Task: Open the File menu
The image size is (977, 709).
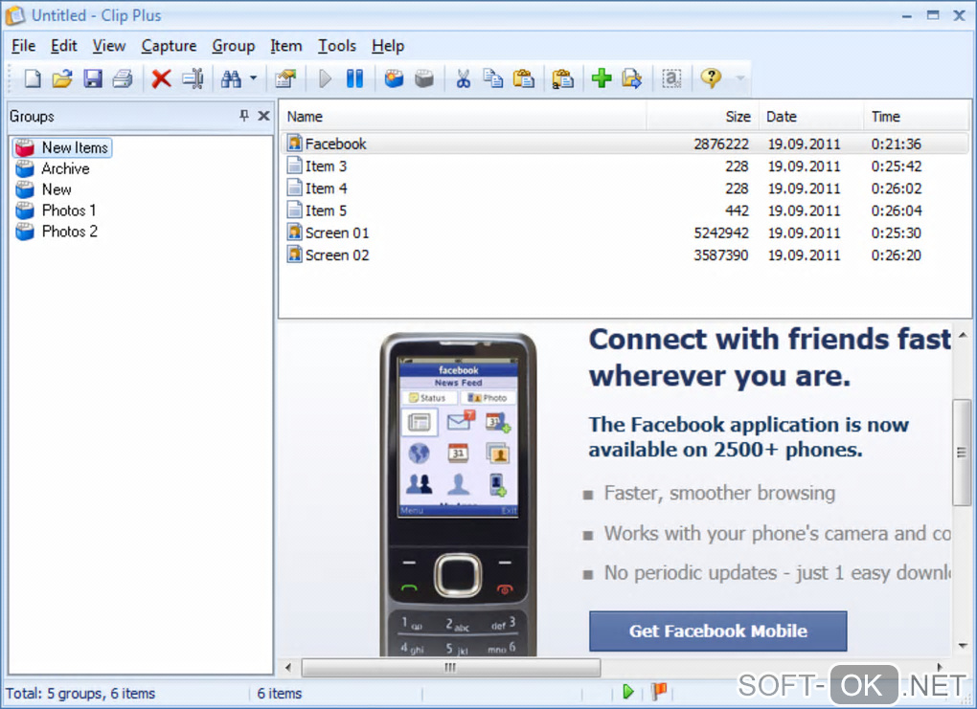Action: click(24, 46)
